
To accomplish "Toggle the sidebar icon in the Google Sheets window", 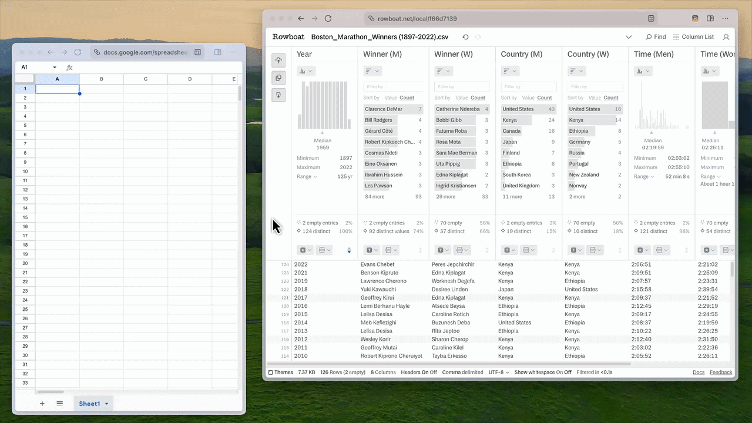I will tap(218, 52).
